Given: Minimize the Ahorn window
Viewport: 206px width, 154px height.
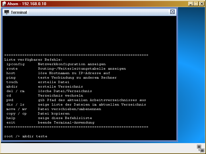Looking at the screenshot, I should (x=191, y=4).
